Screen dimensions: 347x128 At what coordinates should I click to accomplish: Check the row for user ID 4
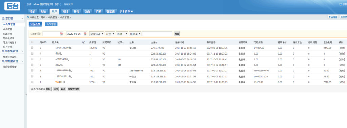32,70
